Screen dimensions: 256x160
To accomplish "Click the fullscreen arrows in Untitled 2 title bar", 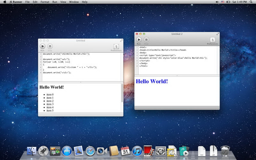I will [218, 34].
